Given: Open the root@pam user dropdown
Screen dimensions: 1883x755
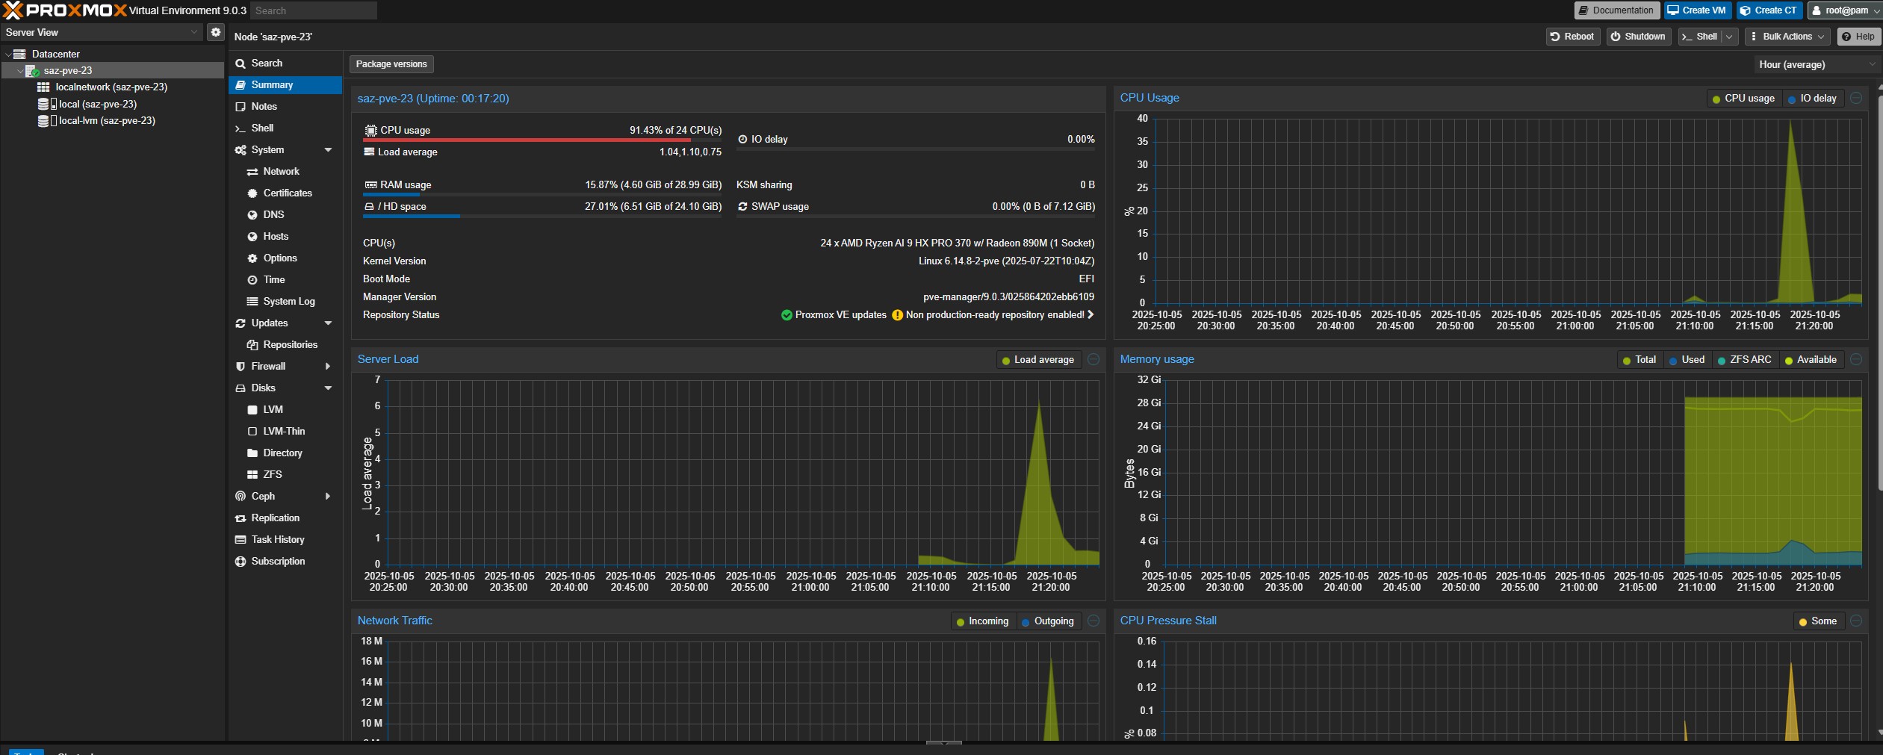Looking at the screenshot, I should click(1845, 10).
